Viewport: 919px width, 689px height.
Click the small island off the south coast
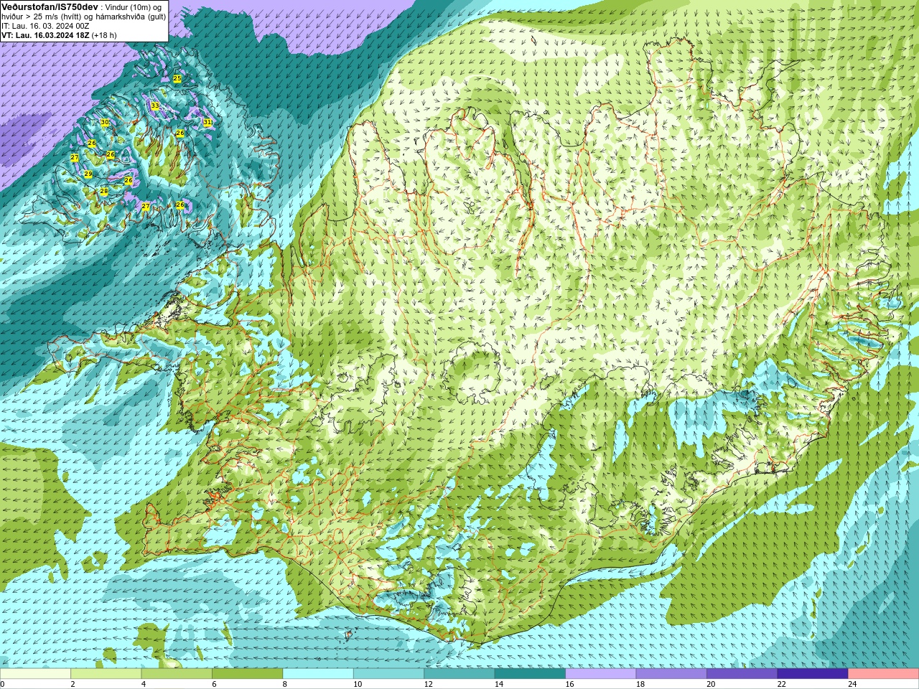[x=350, y=634]
